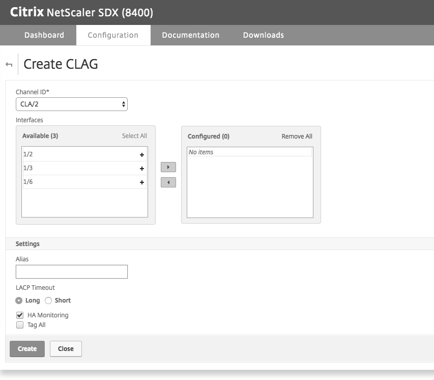Click the Citrix NetScaler SDX title
The image size is (434, 380).
pos(81,12)
